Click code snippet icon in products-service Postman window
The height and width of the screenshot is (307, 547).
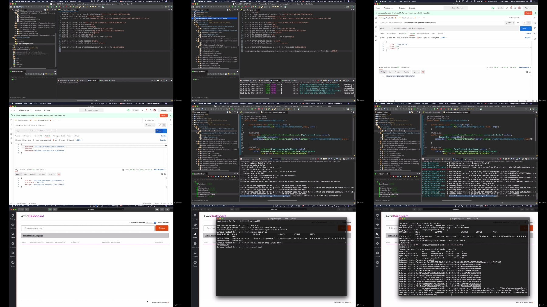coord(535,33)
